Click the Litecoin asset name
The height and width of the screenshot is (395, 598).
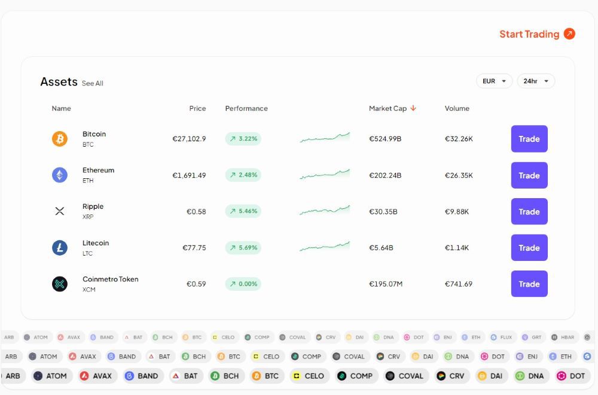pyautogui.click(x=96, y=243)
